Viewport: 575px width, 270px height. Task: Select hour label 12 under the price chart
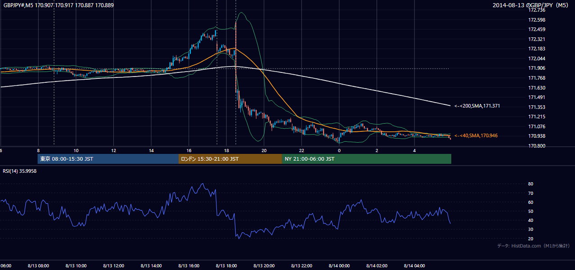114,150
